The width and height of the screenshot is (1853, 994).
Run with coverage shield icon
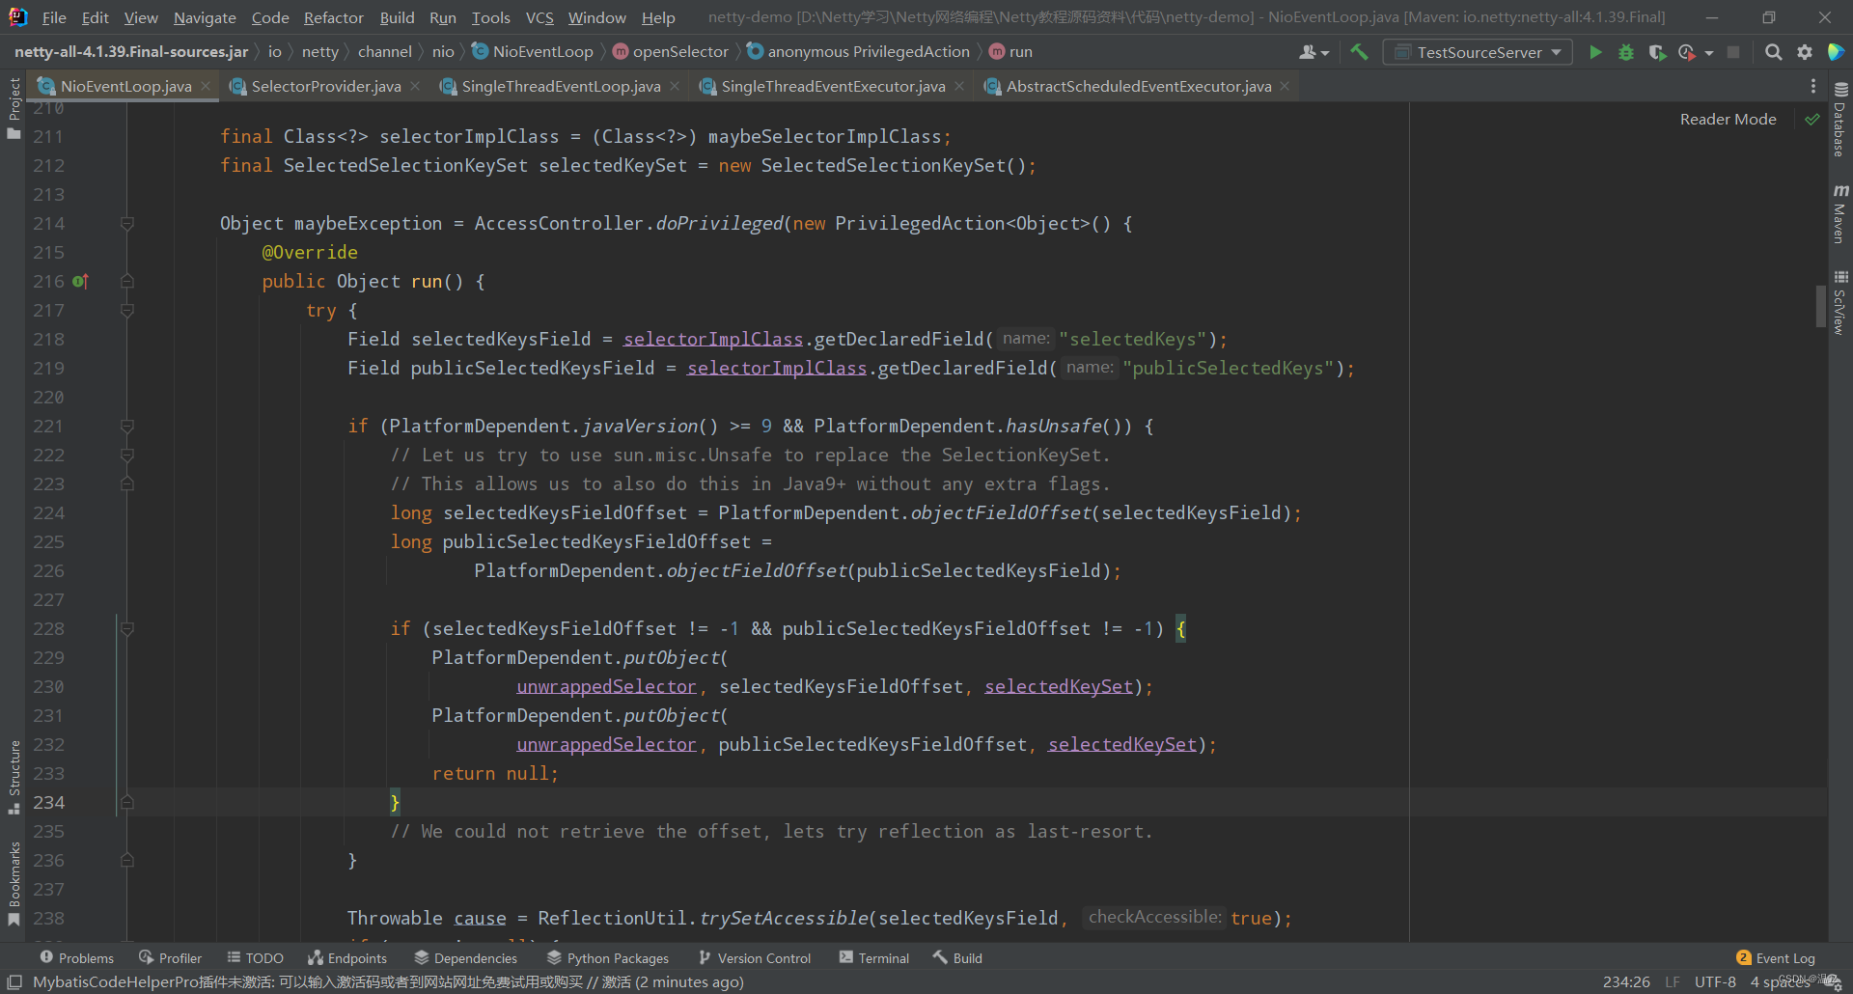pos(1657,52)
